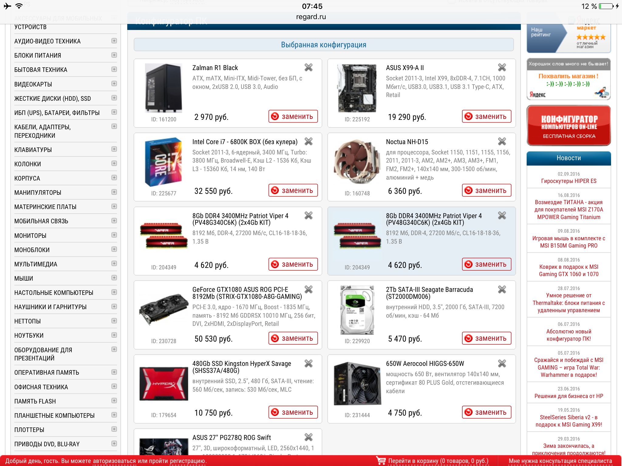Remove ASUS X99-A II motherboard item

tap(502, 67)
